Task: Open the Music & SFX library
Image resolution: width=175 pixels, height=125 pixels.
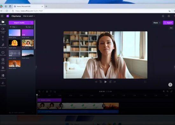Action: point(3,46)
